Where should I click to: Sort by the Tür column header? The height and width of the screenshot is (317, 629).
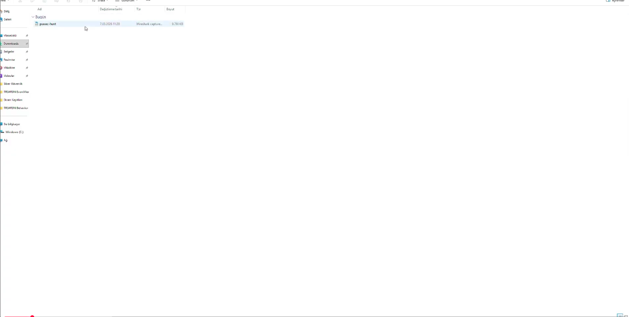pos(138,9)
